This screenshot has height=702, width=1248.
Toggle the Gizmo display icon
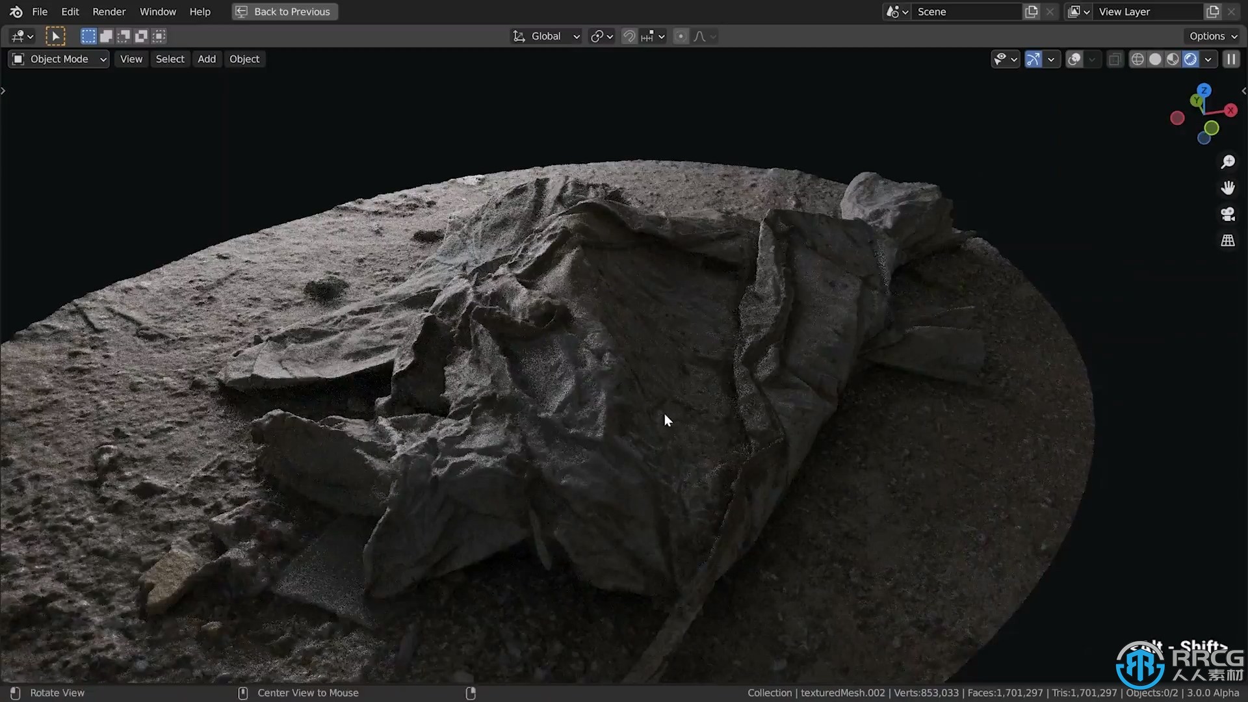tap(1033, 58)
